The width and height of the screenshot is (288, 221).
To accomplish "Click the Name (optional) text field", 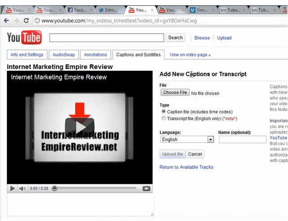I will pos(242,139).
